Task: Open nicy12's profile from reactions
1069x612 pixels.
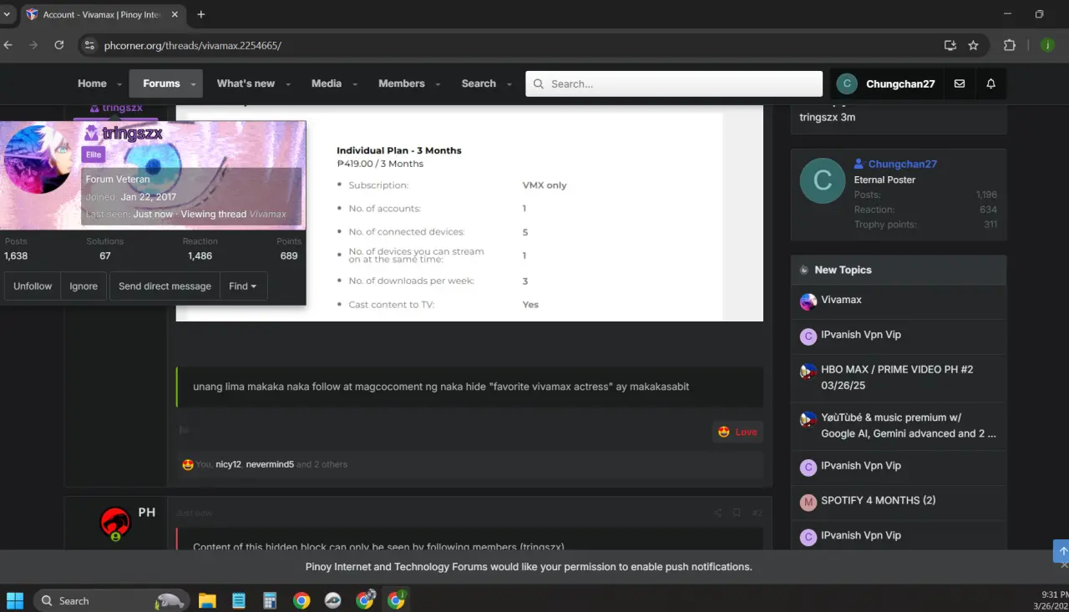Action: point(228,464)
